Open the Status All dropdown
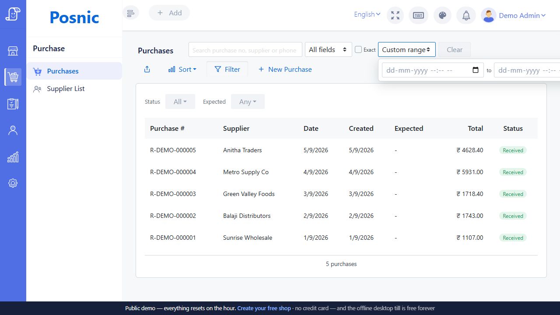This screenshot has height=315, width=560. pyautogui.click(x=180, y=101)
